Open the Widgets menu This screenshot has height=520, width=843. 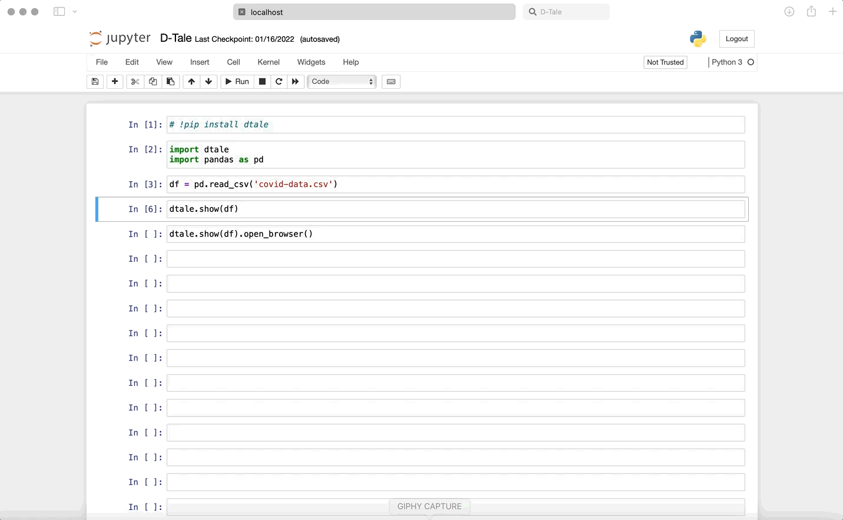(x=311, y=62)
